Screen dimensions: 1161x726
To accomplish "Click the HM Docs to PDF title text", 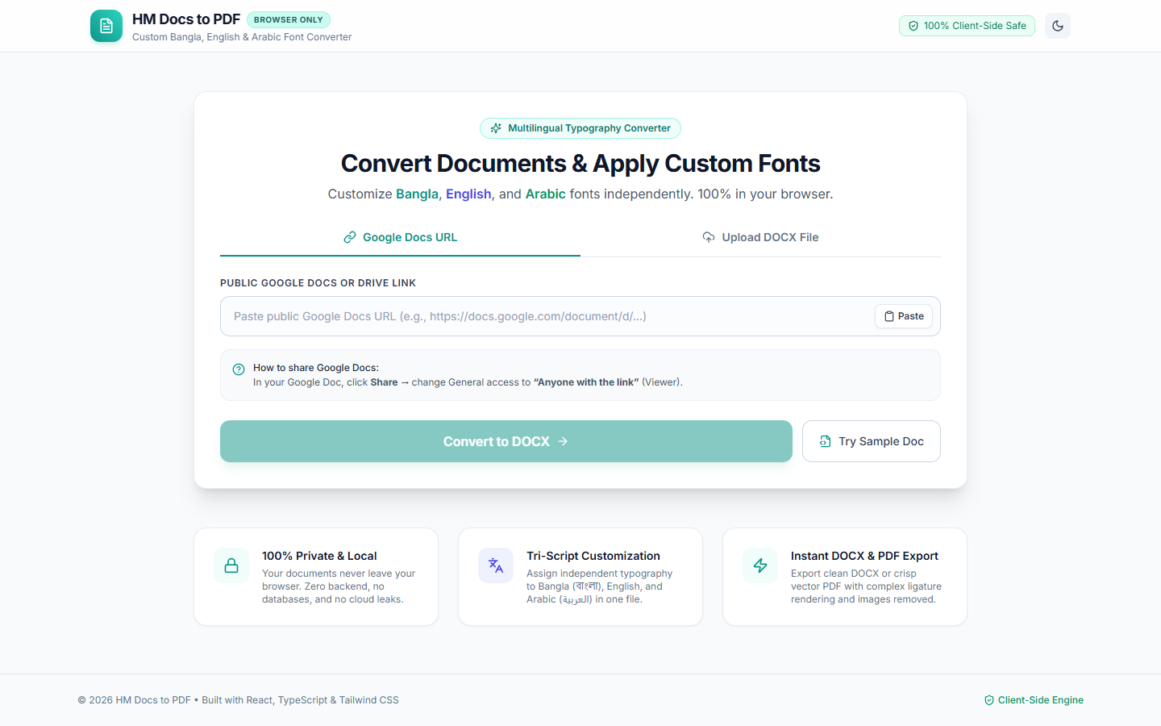I will (x=186, y=19).
